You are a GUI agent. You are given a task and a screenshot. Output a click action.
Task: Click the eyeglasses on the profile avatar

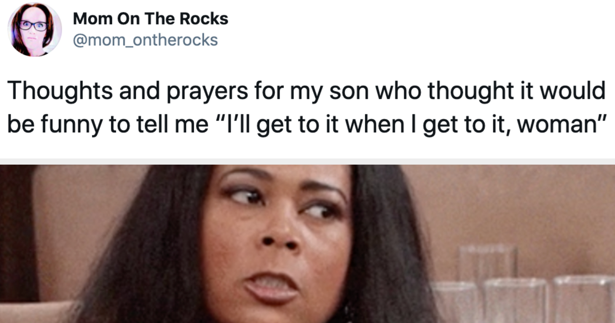(33, 26)
